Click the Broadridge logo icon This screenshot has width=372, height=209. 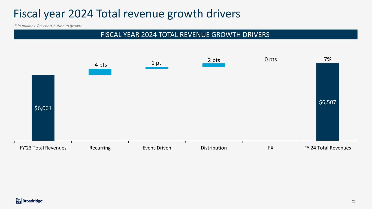point(19,201)
